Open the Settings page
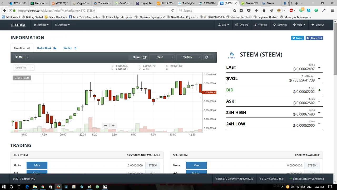This screenshot has width=337, height=190. [280, 25]
